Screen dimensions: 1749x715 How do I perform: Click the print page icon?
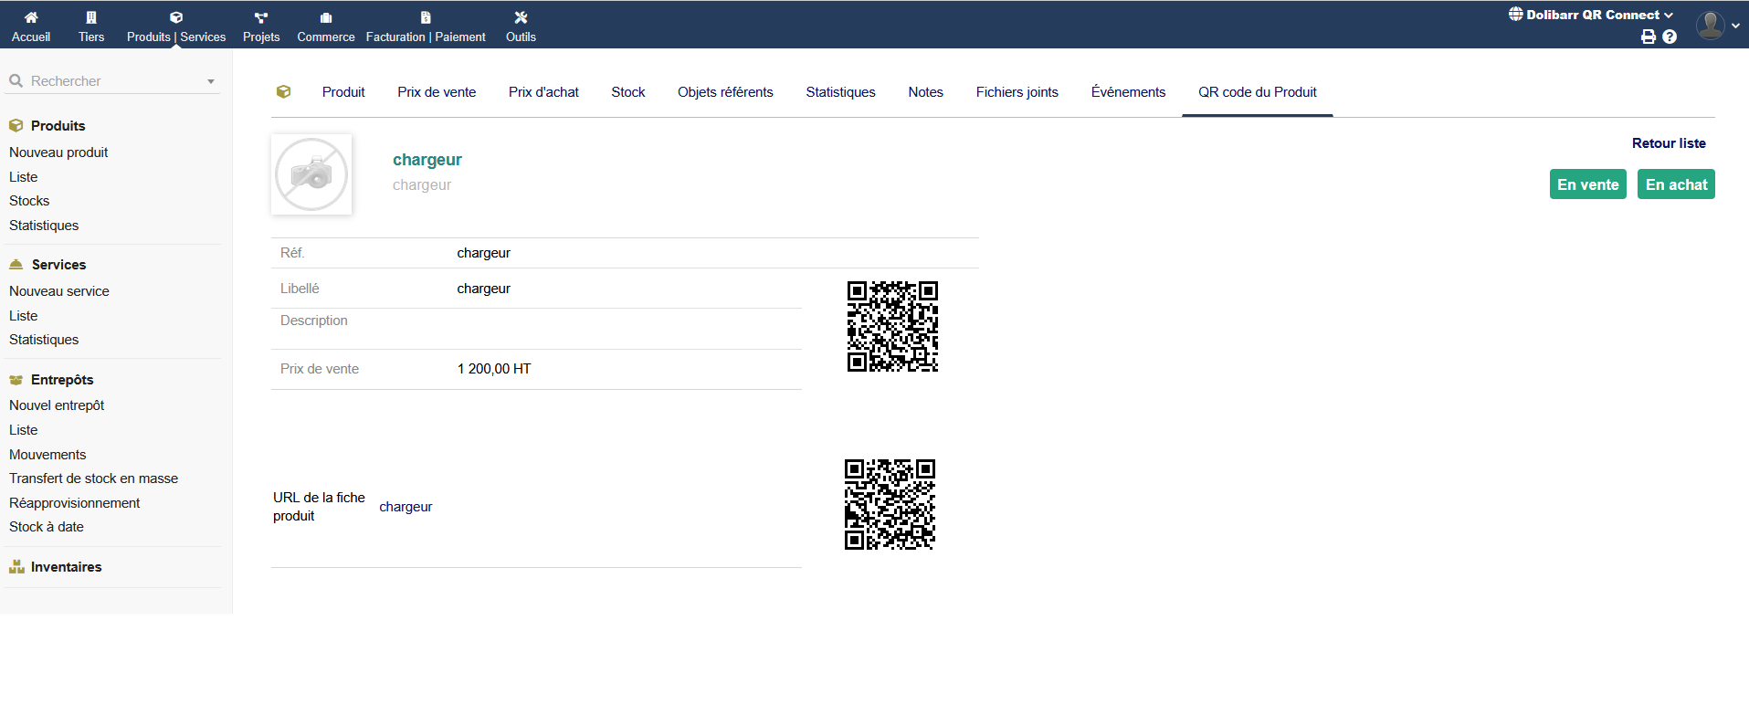[x=1649, y=37]
